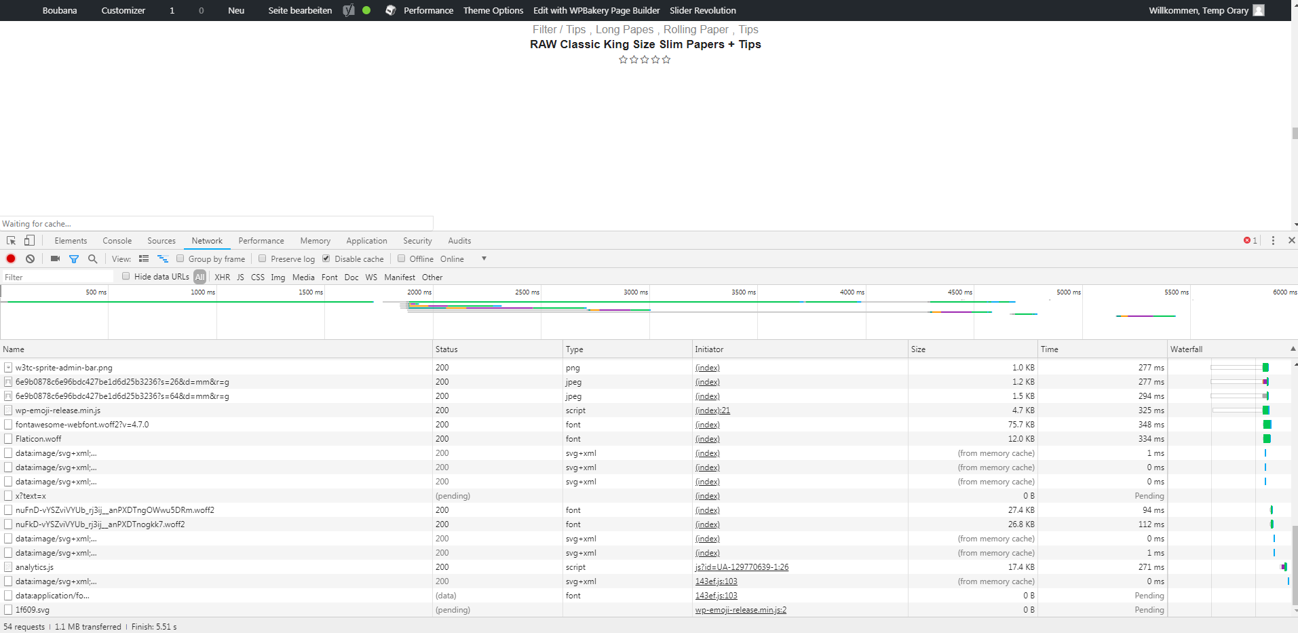This screenshot has height=633, width=1298.
Task: Open the Sources tab
Action: pos(161,240)
